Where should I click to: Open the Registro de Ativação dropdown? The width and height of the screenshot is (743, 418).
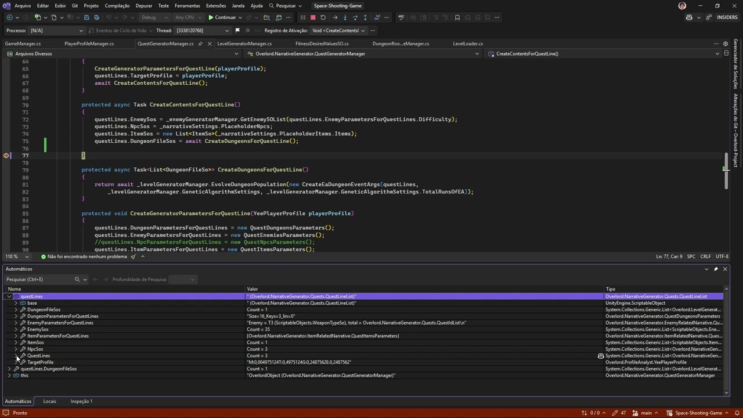[x=338, y=30]
